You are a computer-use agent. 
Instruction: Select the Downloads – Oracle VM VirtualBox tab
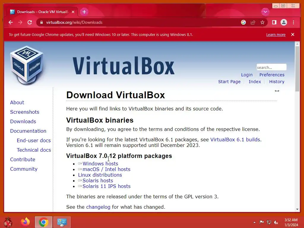pos(42,12)
